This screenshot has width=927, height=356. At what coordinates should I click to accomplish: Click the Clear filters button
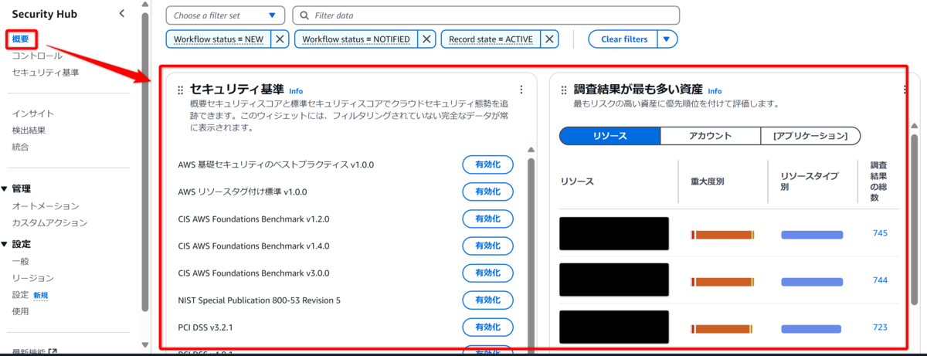coord(624,39)
